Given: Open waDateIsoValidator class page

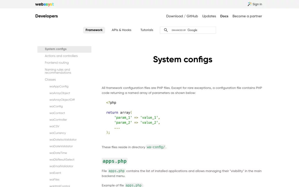Looking at the screenshot, I should click(x=63, y=140).
